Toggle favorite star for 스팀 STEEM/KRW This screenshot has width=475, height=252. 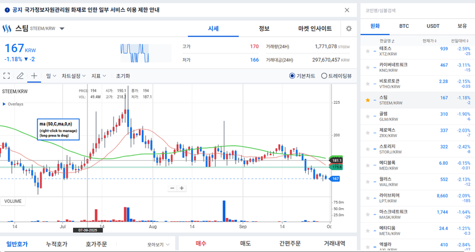pos(368,100)
